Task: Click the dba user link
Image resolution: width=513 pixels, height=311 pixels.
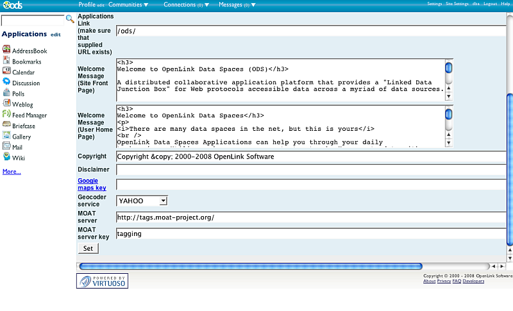Action: coord(476,4)
